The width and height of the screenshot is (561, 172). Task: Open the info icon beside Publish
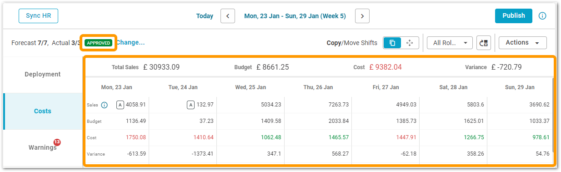pyautogui.click(x=542, y=16)
